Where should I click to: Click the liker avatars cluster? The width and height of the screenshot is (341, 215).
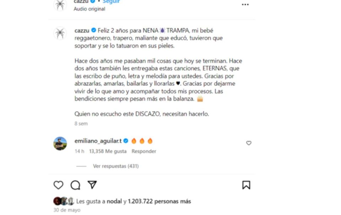[x=64, y=201]
